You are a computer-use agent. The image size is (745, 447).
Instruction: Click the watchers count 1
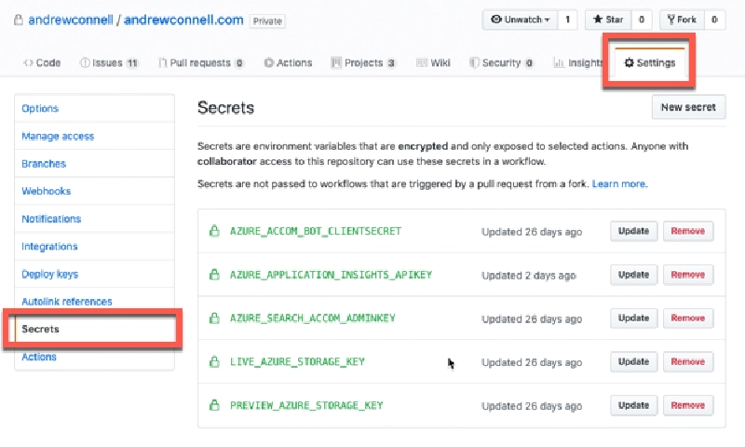567,20
